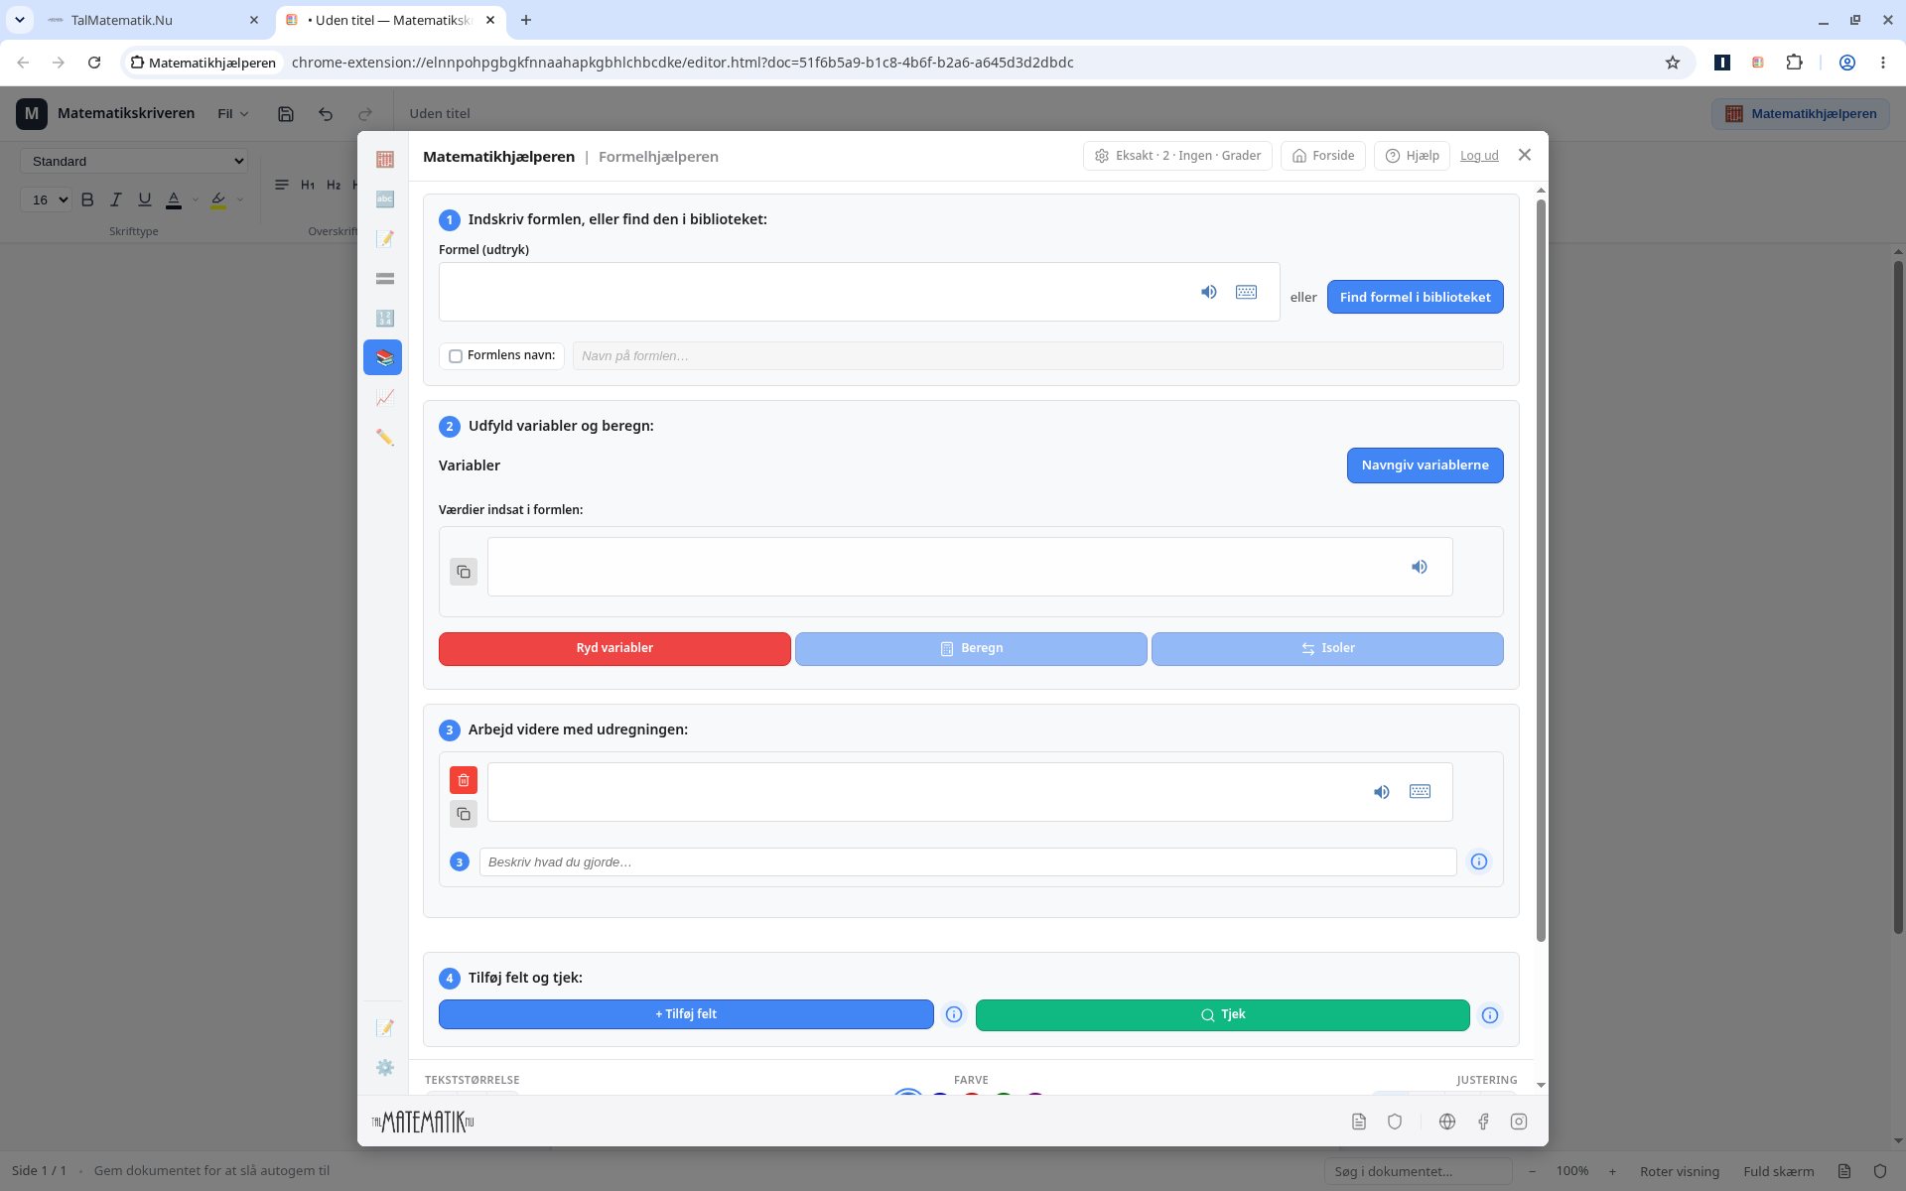Click the Hjælp button
The width and height of the screenshot is (1906, 1191).
(x=1412, y=156)
